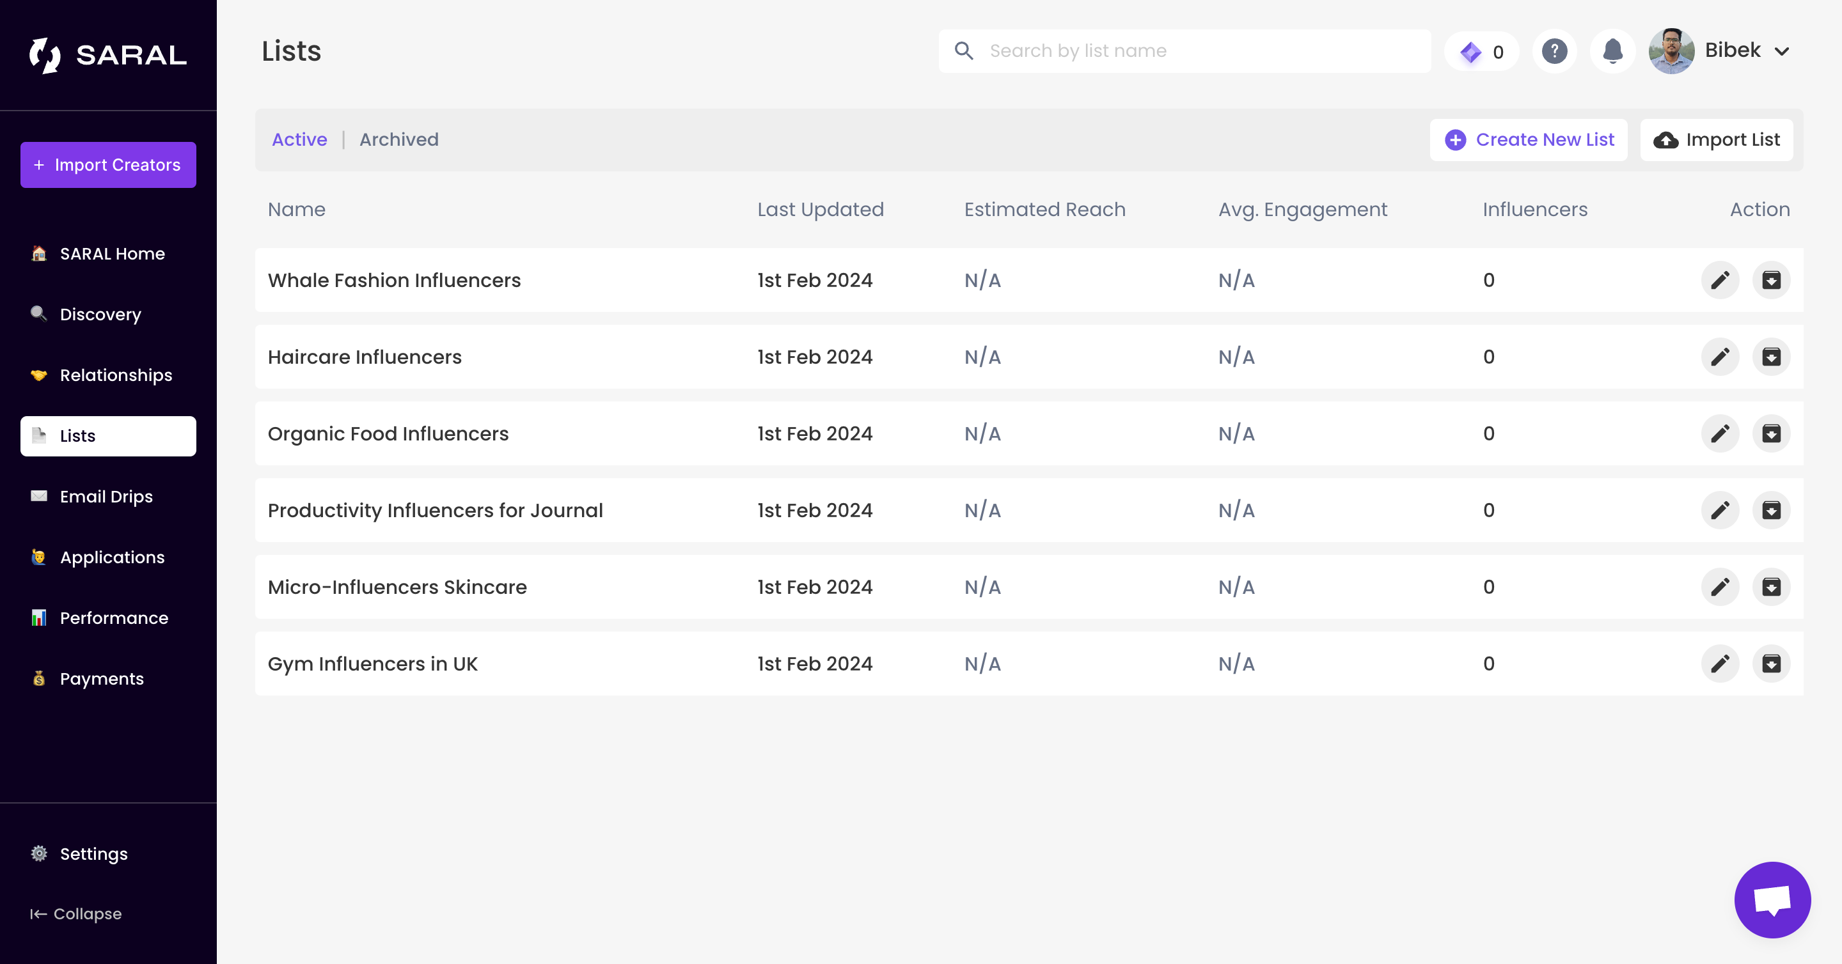The image size is (1842, 964).
Task: Open the help question mark icon
Action: tap(1555, 51)
